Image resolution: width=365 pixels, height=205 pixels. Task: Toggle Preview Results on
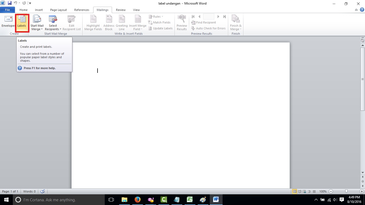tap(182, 23)
